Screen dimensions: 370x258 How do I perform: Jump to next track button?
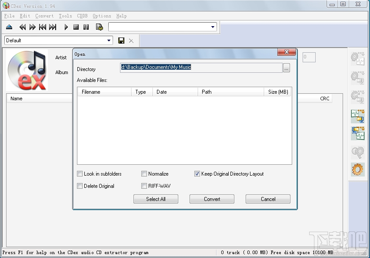[53, 27]
